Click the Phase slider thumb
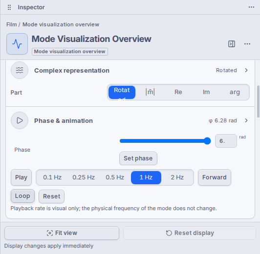This screenshot has width=260, height=254. 207,141
